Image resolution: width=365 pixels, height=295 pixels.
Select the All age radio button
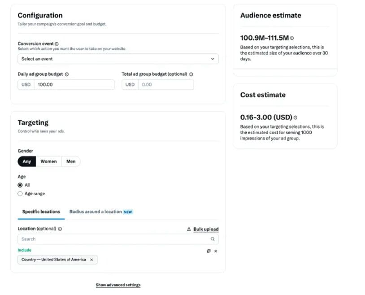[20, 185]
